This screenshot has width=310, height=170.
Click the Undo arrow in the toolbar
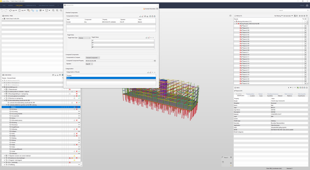(2, 11)
